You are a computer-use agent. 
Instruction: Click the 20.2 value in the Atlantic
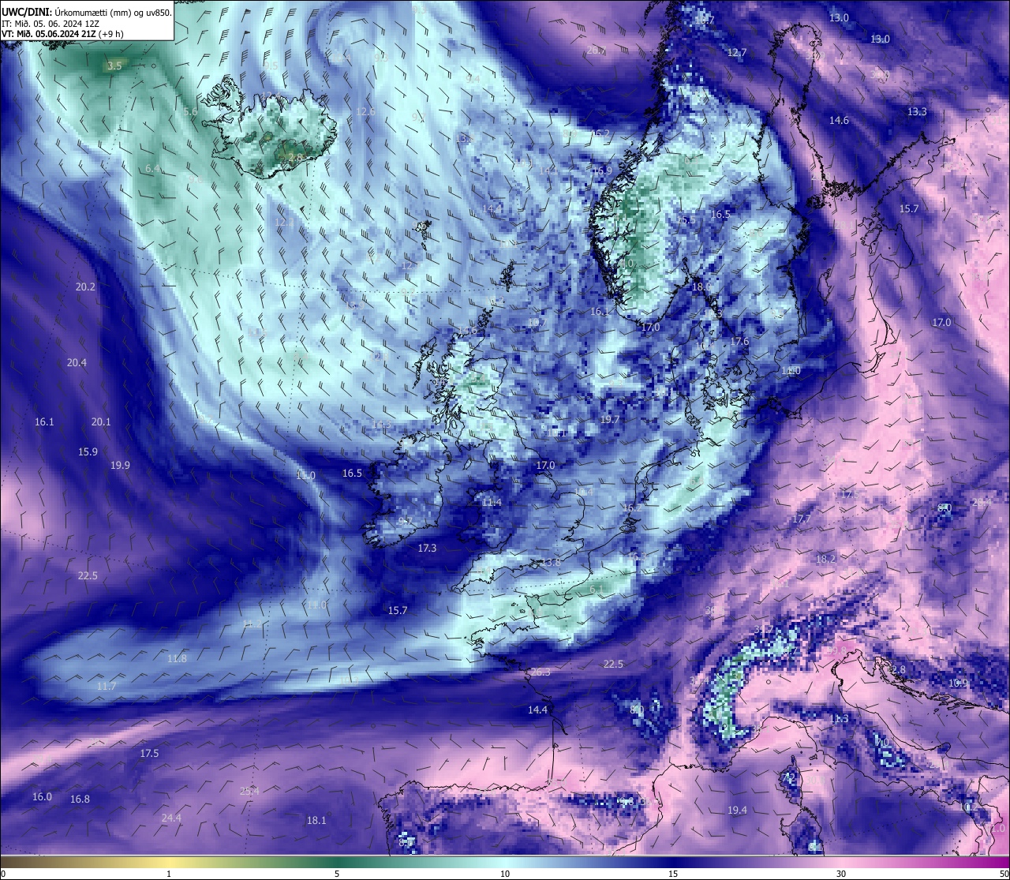click(85, 286)
